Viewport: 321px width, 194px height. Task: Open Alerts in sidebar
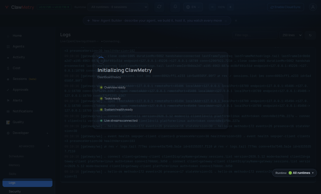coord(28,101)
